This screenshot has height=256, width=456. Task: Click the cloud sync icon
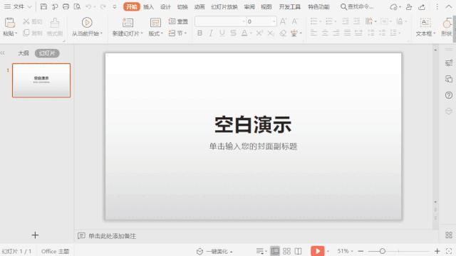pyautogui.click(x=394, y=6)
